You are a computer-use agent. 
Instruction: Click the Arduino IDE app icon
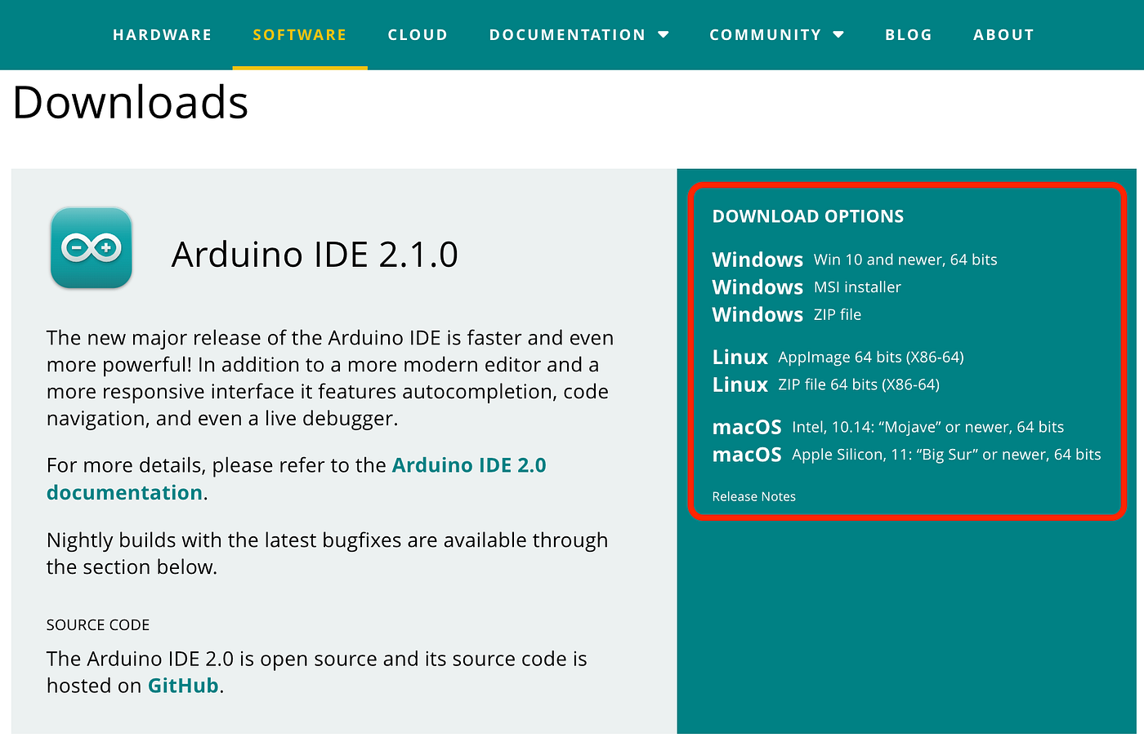click(x=91, y=248)
